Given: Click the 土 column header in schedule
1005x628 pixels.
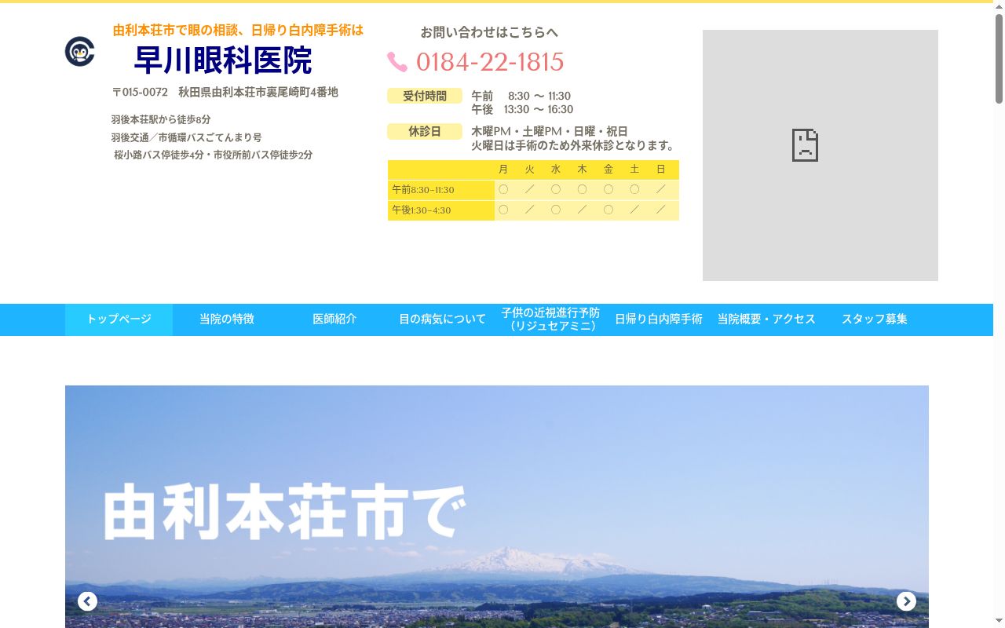Looking at the screenshot, I should tap(634, 170).
